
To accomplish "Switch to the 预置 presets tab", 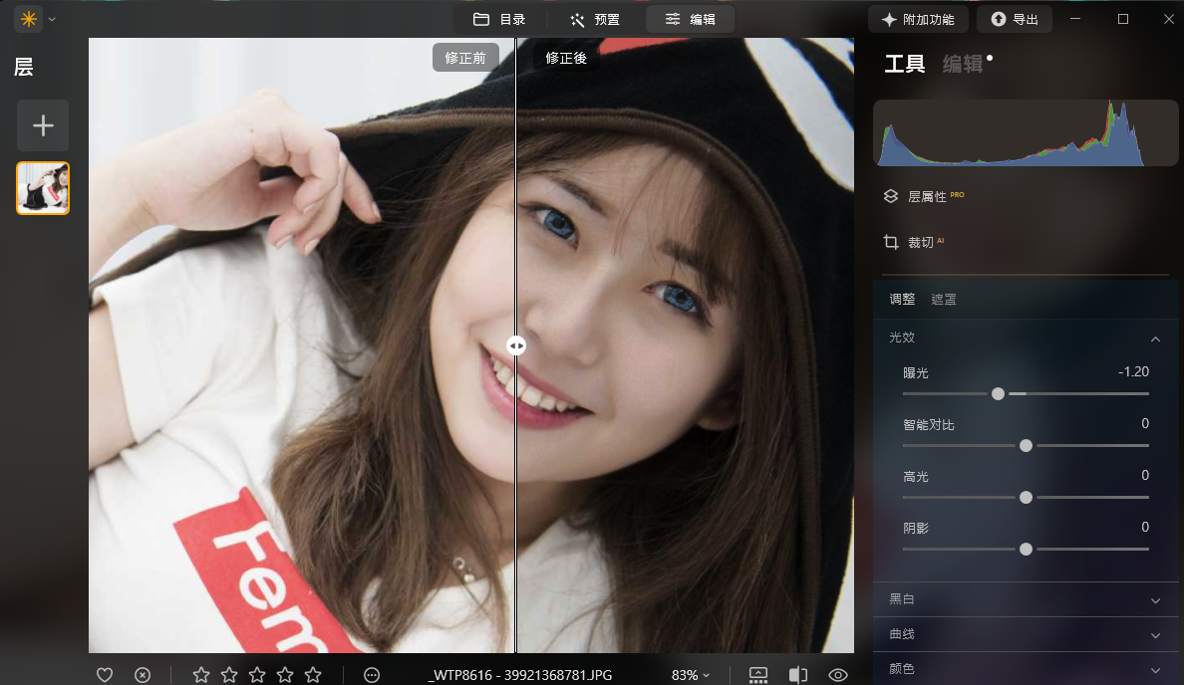I will [x=595, y=19].
